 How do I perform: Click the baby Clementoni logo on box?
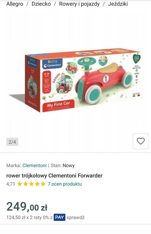pyautogui.click(x=52, y=64)
